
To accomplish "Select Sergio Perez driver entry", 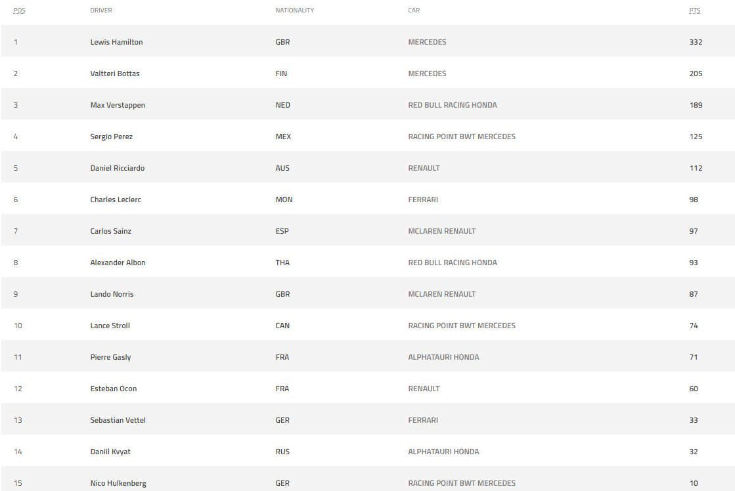I will pyautogui.click(x=111, y=137).
